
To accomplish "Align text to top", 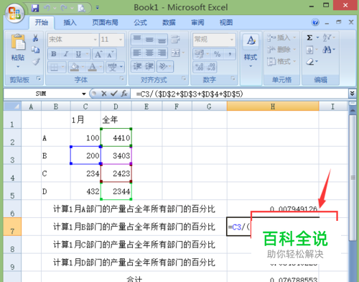I will tap(137, 39).
